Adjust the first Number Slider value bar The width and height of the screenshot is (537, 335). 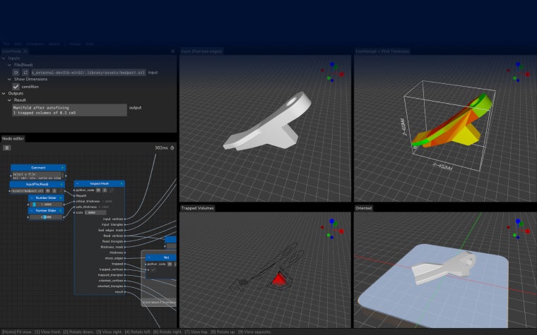tap(46, 205)
